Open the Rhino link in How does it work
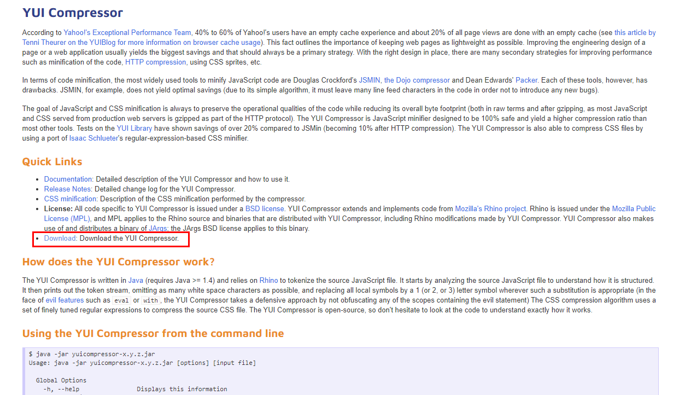The image size is (679, 395). click(x=268, y=281)
